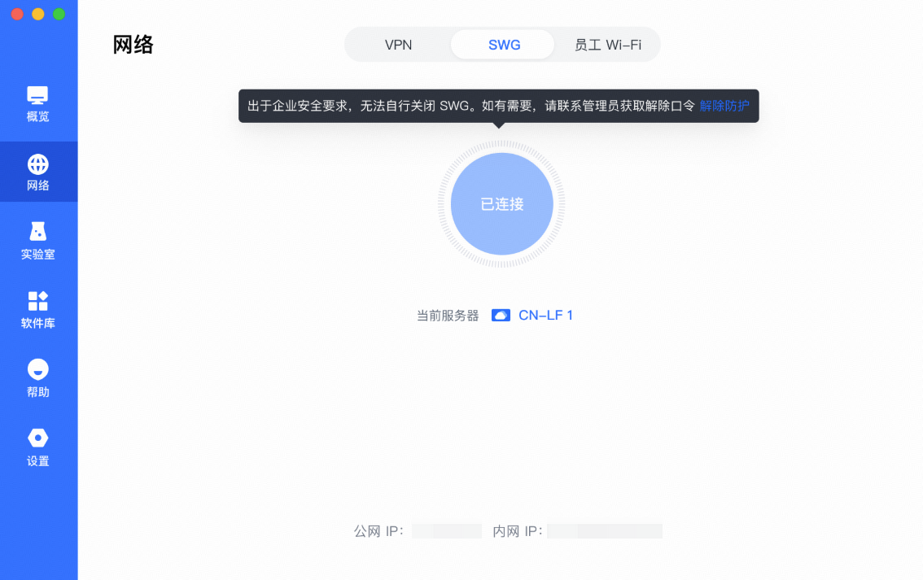Click the 内网 IP address field
The width and height of the screenshot is (923, 580).
tap(605, 531)
